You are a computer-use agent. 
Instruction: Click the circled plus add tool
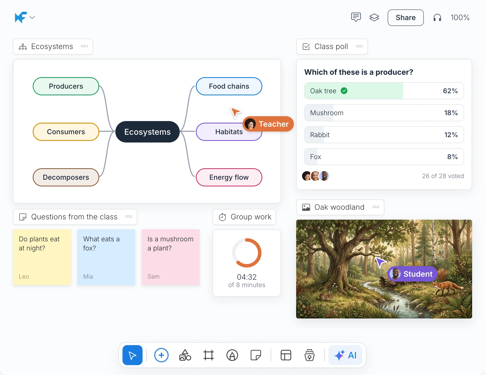click(161, 355)
